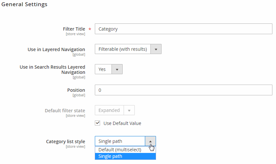The width and height of the screenshot is (276, 164).
Task: Click the red required asterisk by Filter Title
Action: [x=90, y=29]
